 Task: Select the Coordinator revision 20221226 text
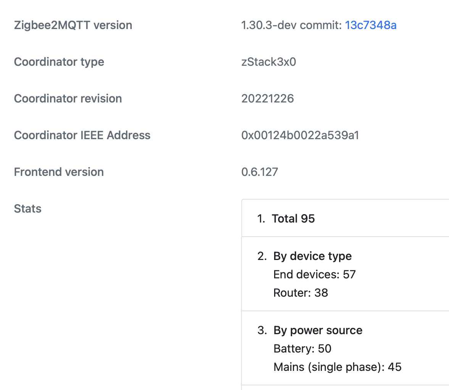(267, 98)
